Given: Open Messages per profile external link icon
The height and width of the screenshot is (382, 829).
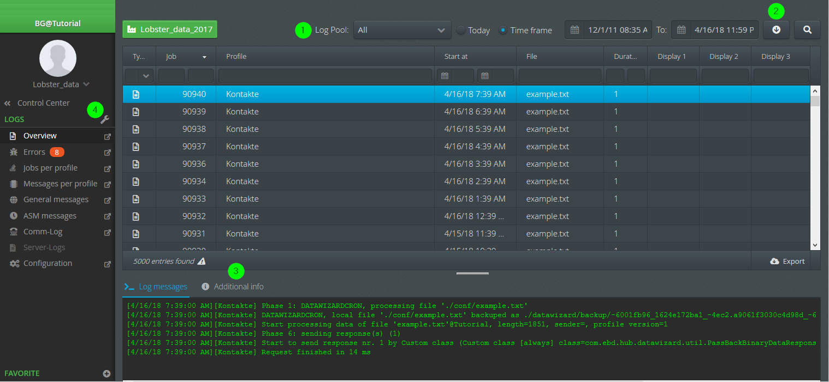Looking at the screenshot, I should pyautogui.click(x=108, y=184).
